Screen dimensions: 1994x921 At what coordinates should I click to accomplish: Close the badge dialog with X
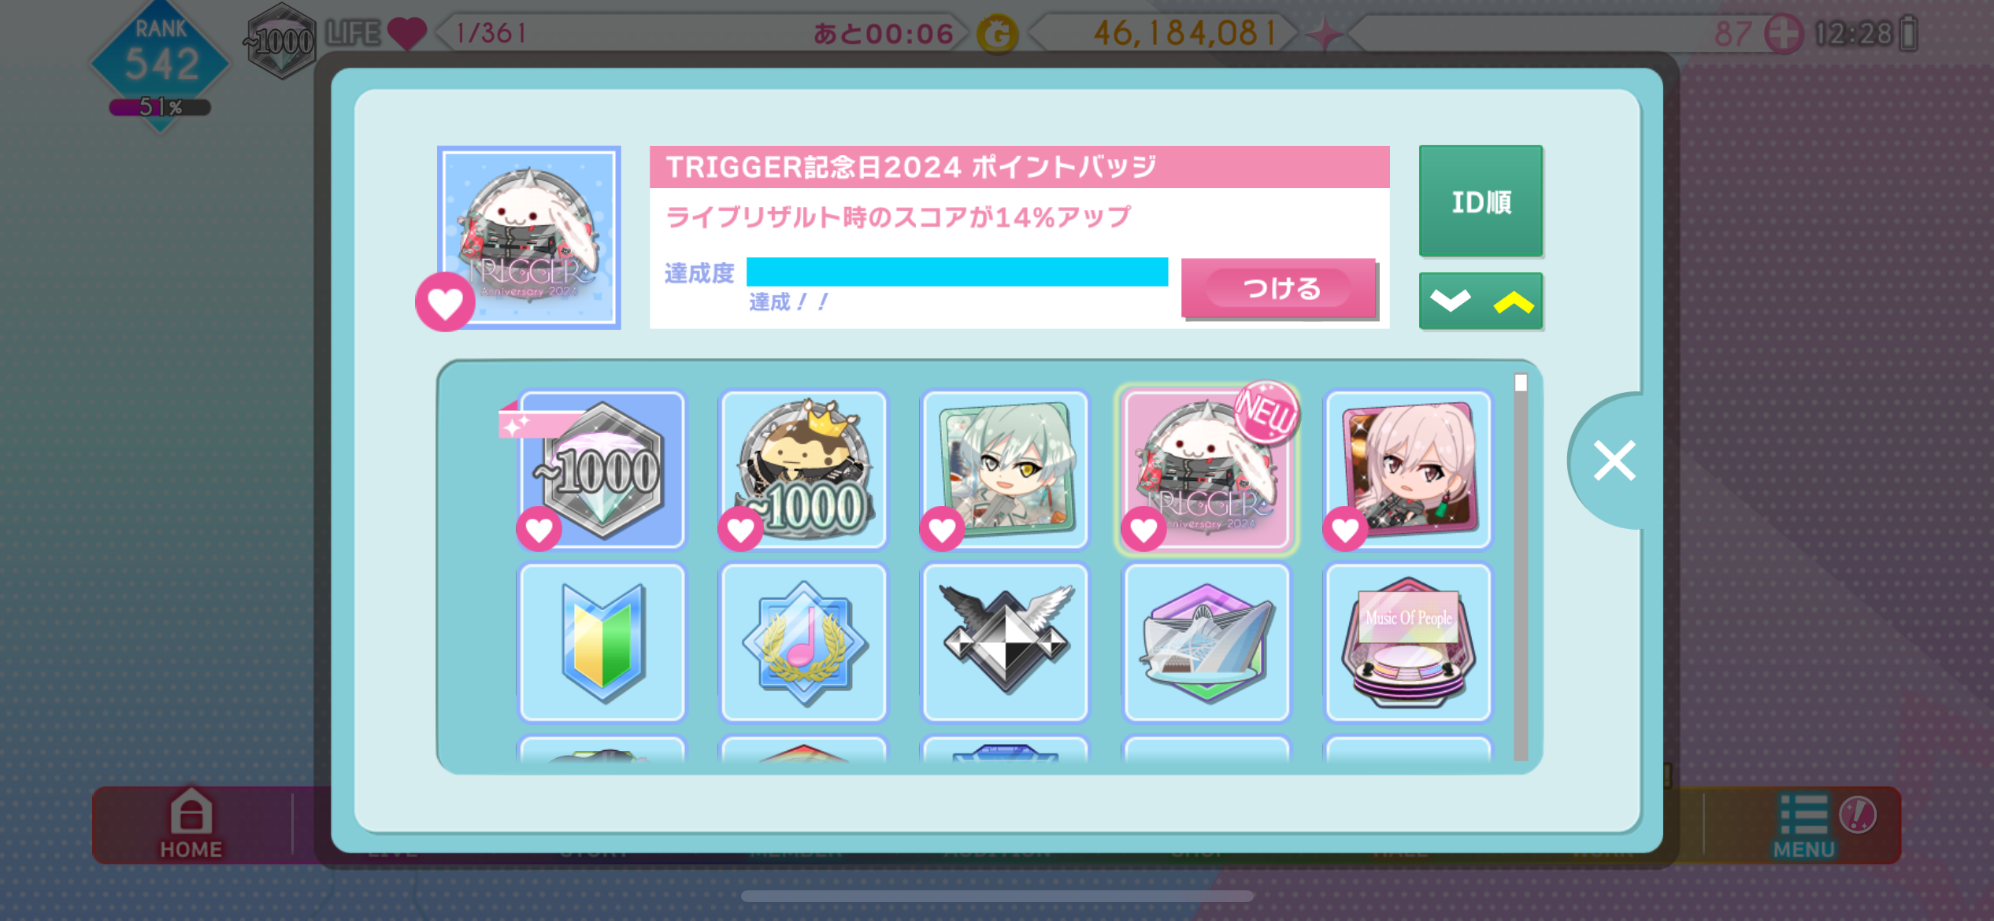click(x=1614, y=460)
